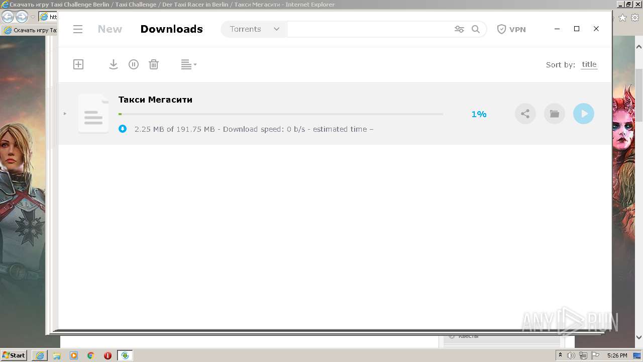Click the browser page scroll-down arrow
643x362 pixels.
click(638, 337)
